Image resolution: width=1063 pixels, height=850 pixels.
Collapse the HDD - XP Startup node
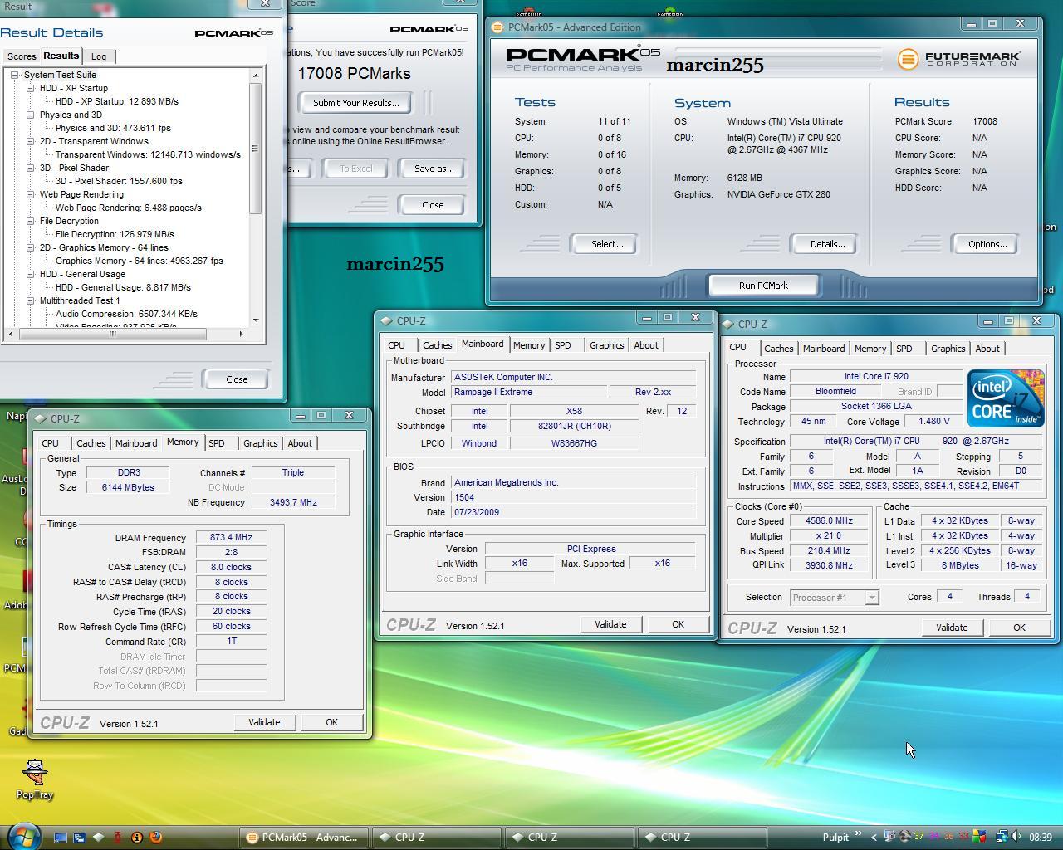pyautogui.click(x=30, y=88)
